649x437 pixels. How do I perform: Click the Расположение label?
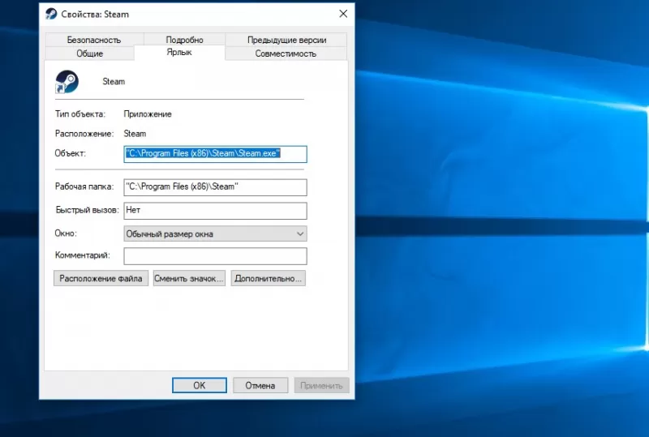(x=84, y=134)
